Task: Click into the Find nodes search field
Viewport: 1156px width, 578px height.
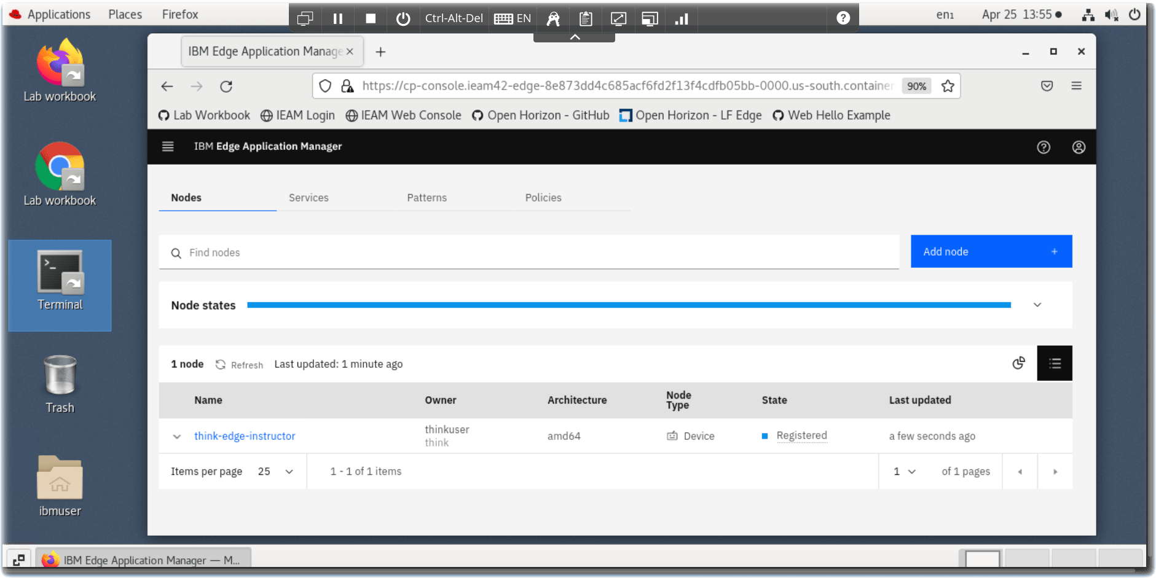Action: pos(529,252)
